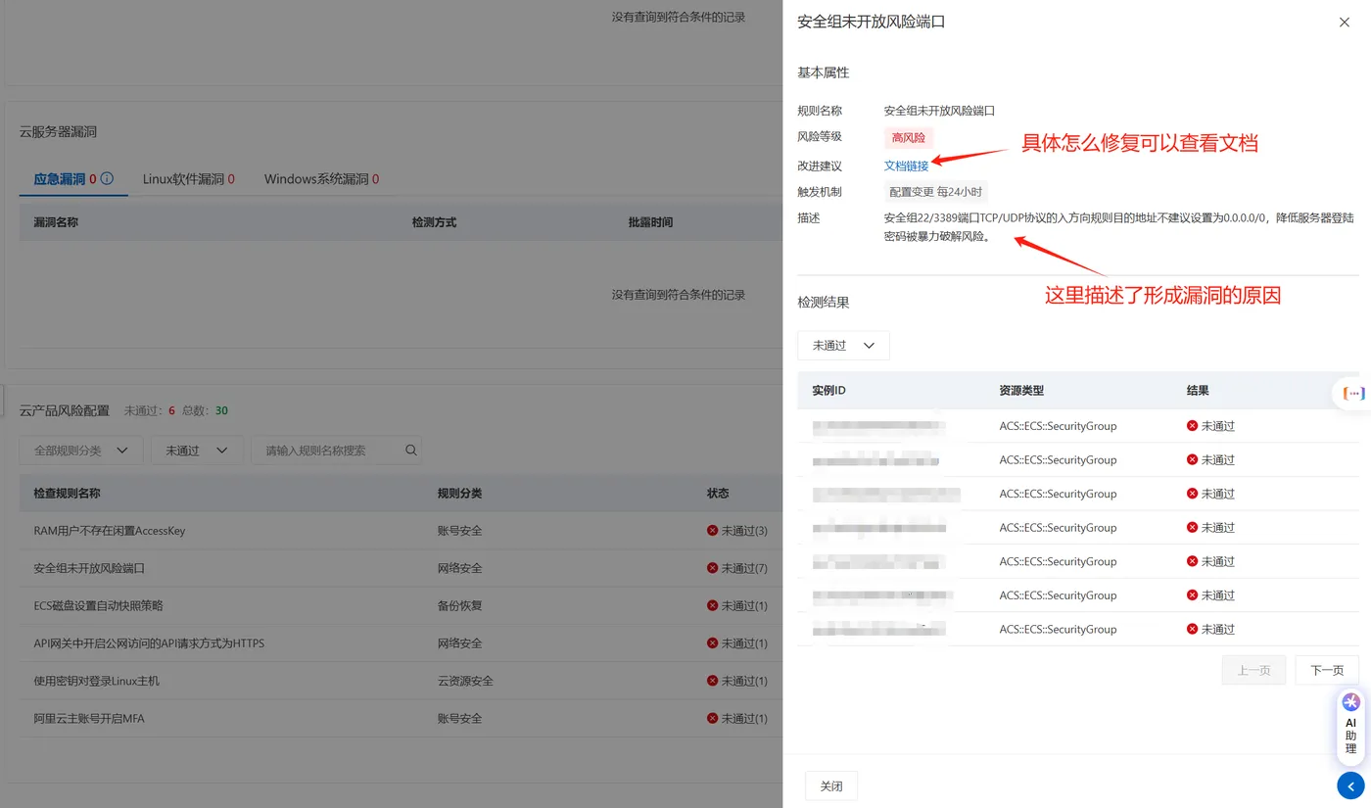Click the magnifier icon in the rule name search box
The width and height of the screenshot is (1371, 808).
411,451
